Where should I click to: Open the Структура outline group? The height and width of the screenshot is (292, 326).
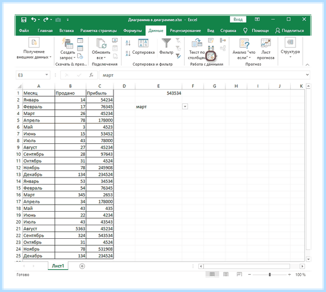tap(290, 48)
